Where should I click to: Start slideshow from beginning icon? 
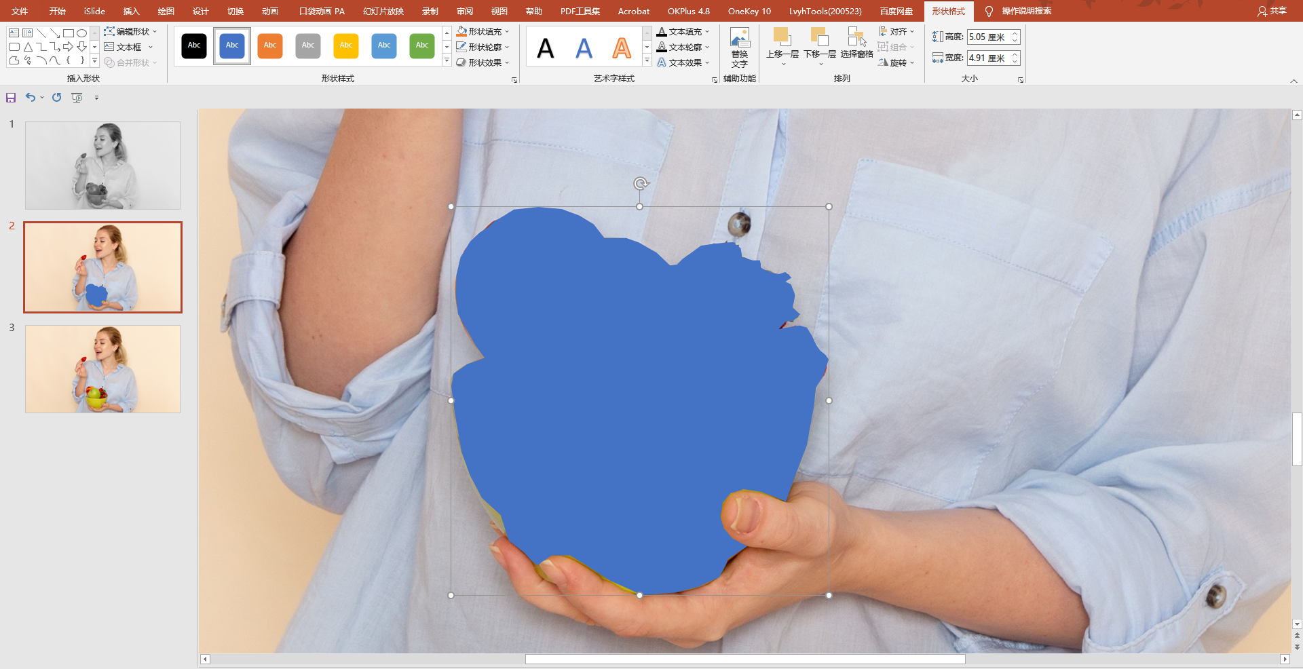click(x=77, y=98)
